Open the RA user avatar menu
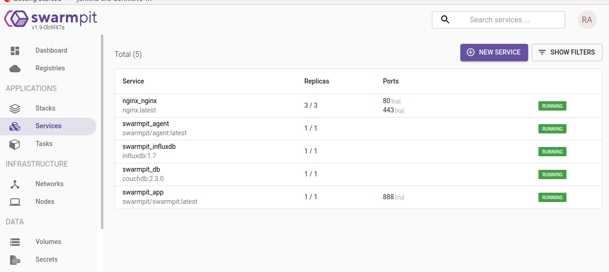Screen dimensions: 609x272 pos(587,20)
